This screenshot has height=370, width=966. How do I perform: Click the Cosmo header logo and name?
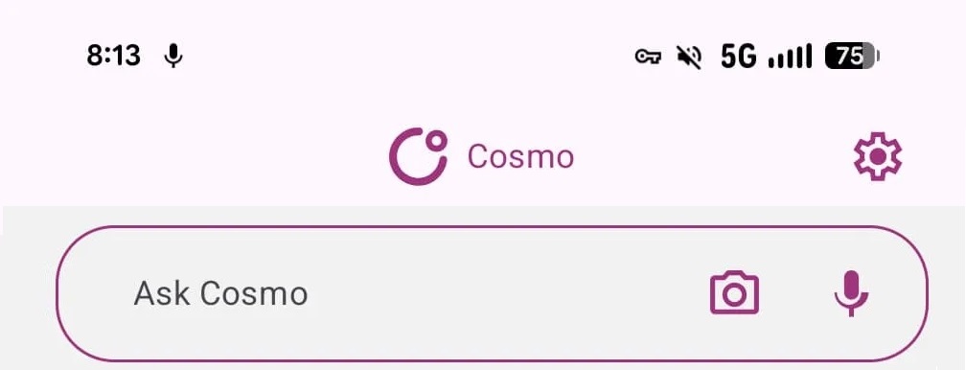[x=481, y=156]
